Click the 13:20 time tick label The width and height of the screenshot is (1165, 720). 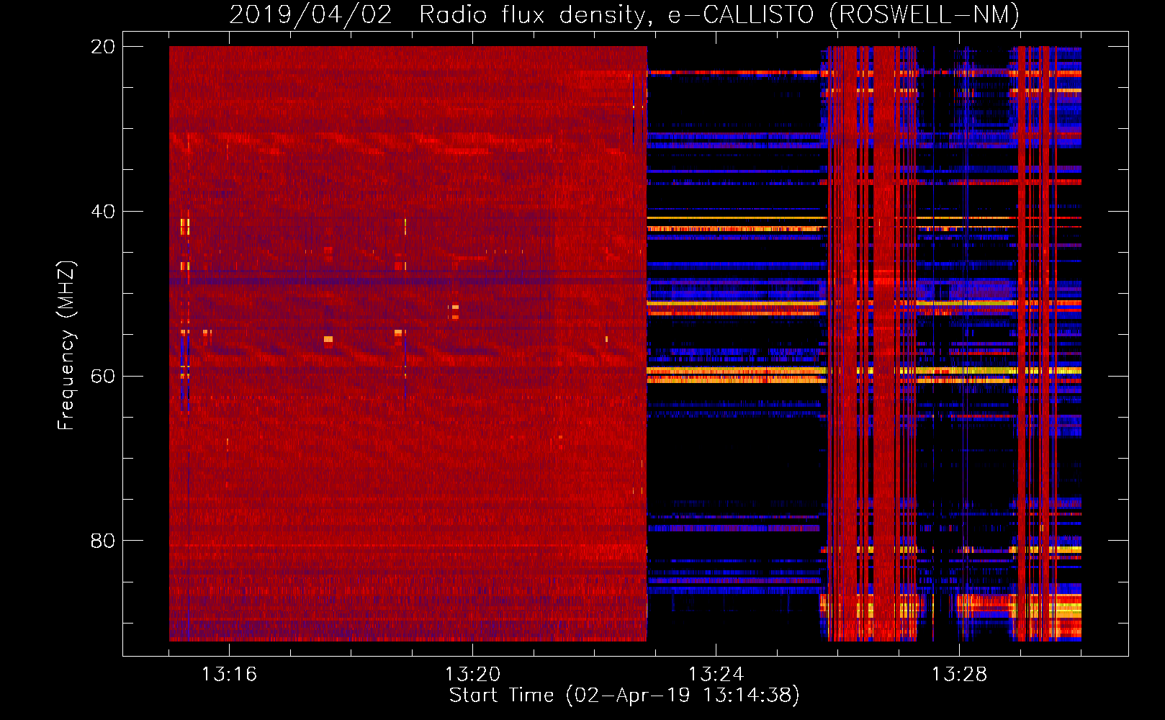pos(472,675)
